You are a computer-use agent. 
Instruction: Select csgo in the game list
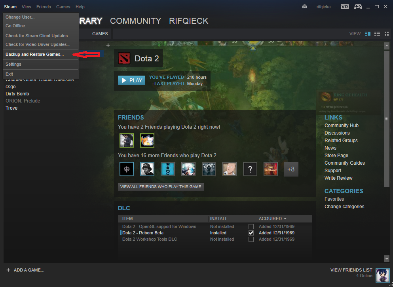tap(11, 87)
